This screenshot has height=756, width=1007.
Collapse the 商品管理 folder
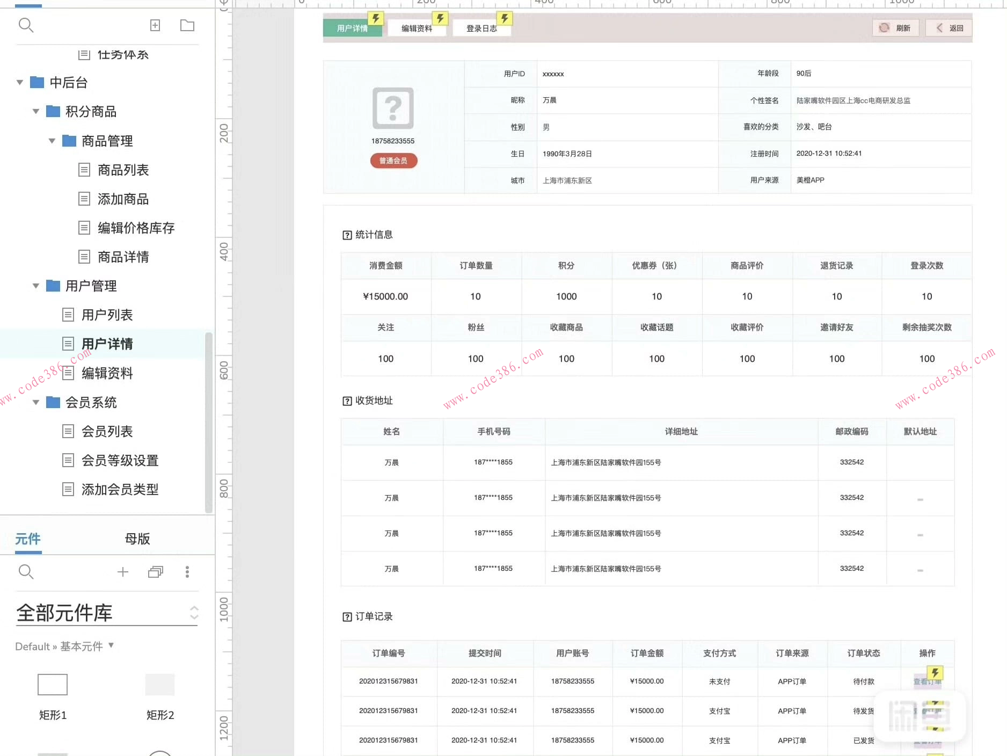click(52, 141)
